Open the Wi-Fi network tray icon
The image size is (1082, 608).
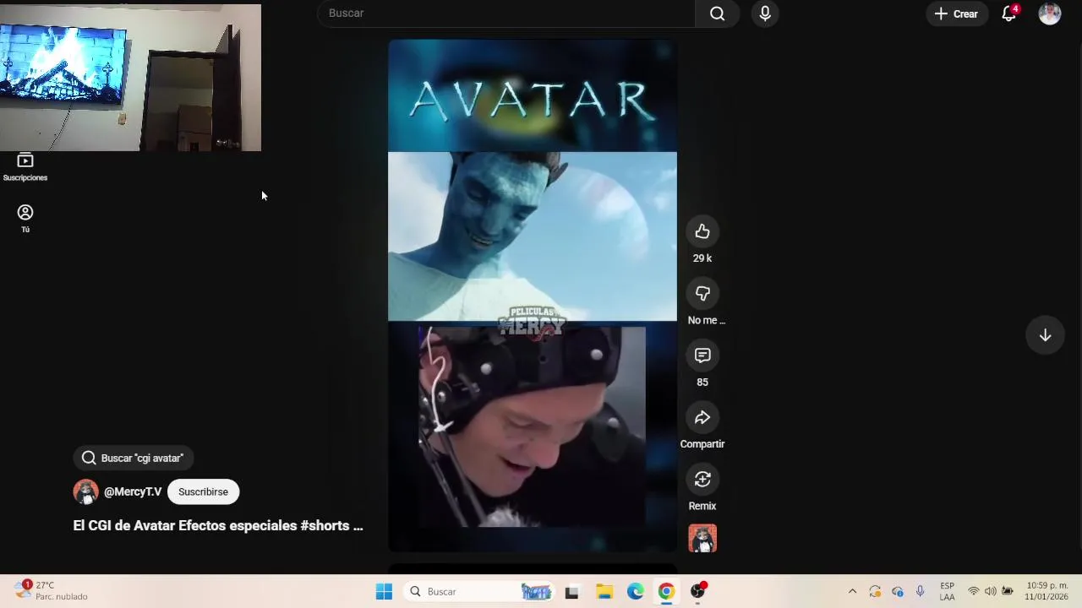974,591
